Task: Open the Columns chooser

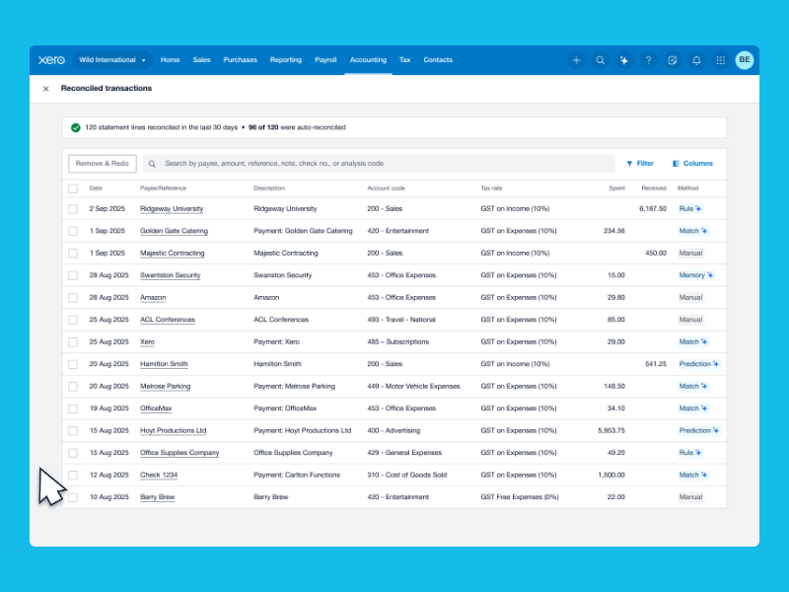Action: tap(692, 163)
